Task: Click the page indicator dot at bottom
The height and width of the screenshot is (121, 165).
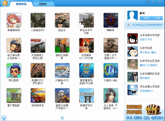Action: coord(62,118)
